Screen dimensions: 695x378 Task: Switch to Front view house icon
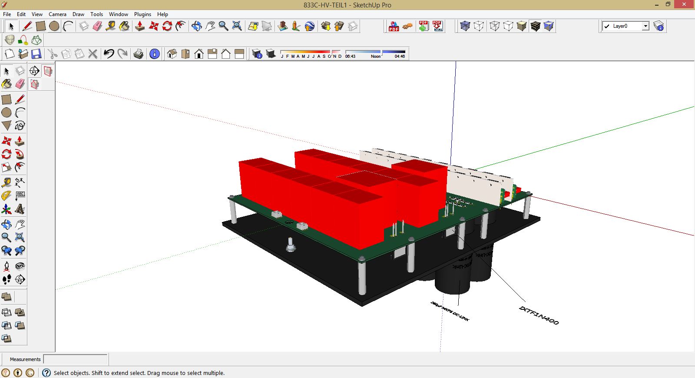(x=199, y=54)
